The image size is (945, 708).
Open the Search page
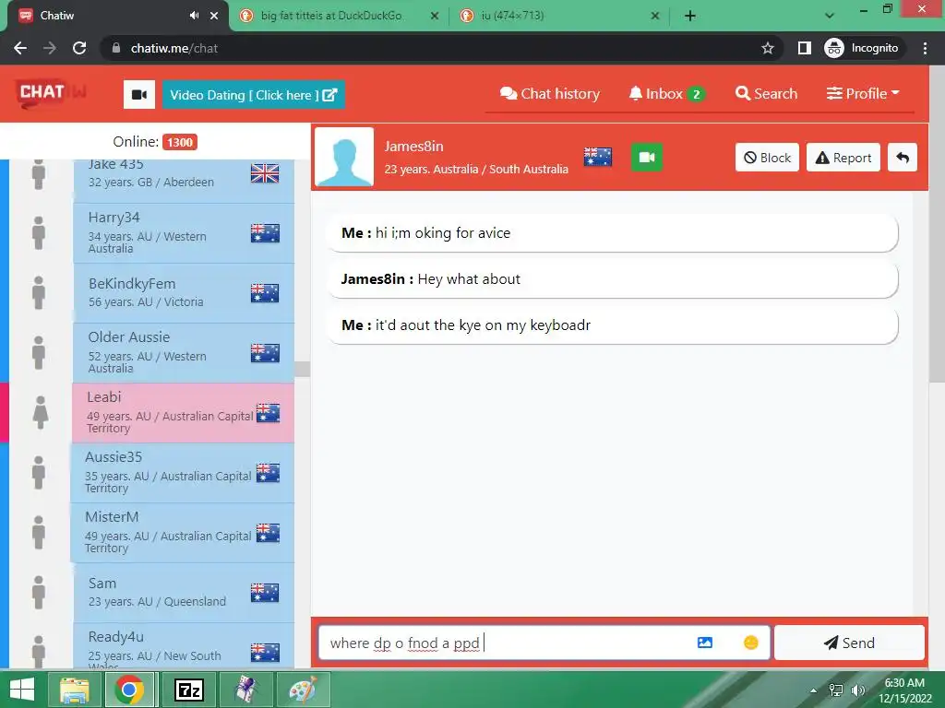tap(767, 94)
